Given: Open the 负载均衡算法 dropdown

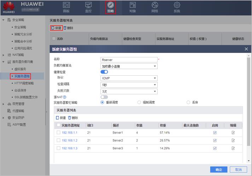Looking at the screenshot, I should point(129,66).
